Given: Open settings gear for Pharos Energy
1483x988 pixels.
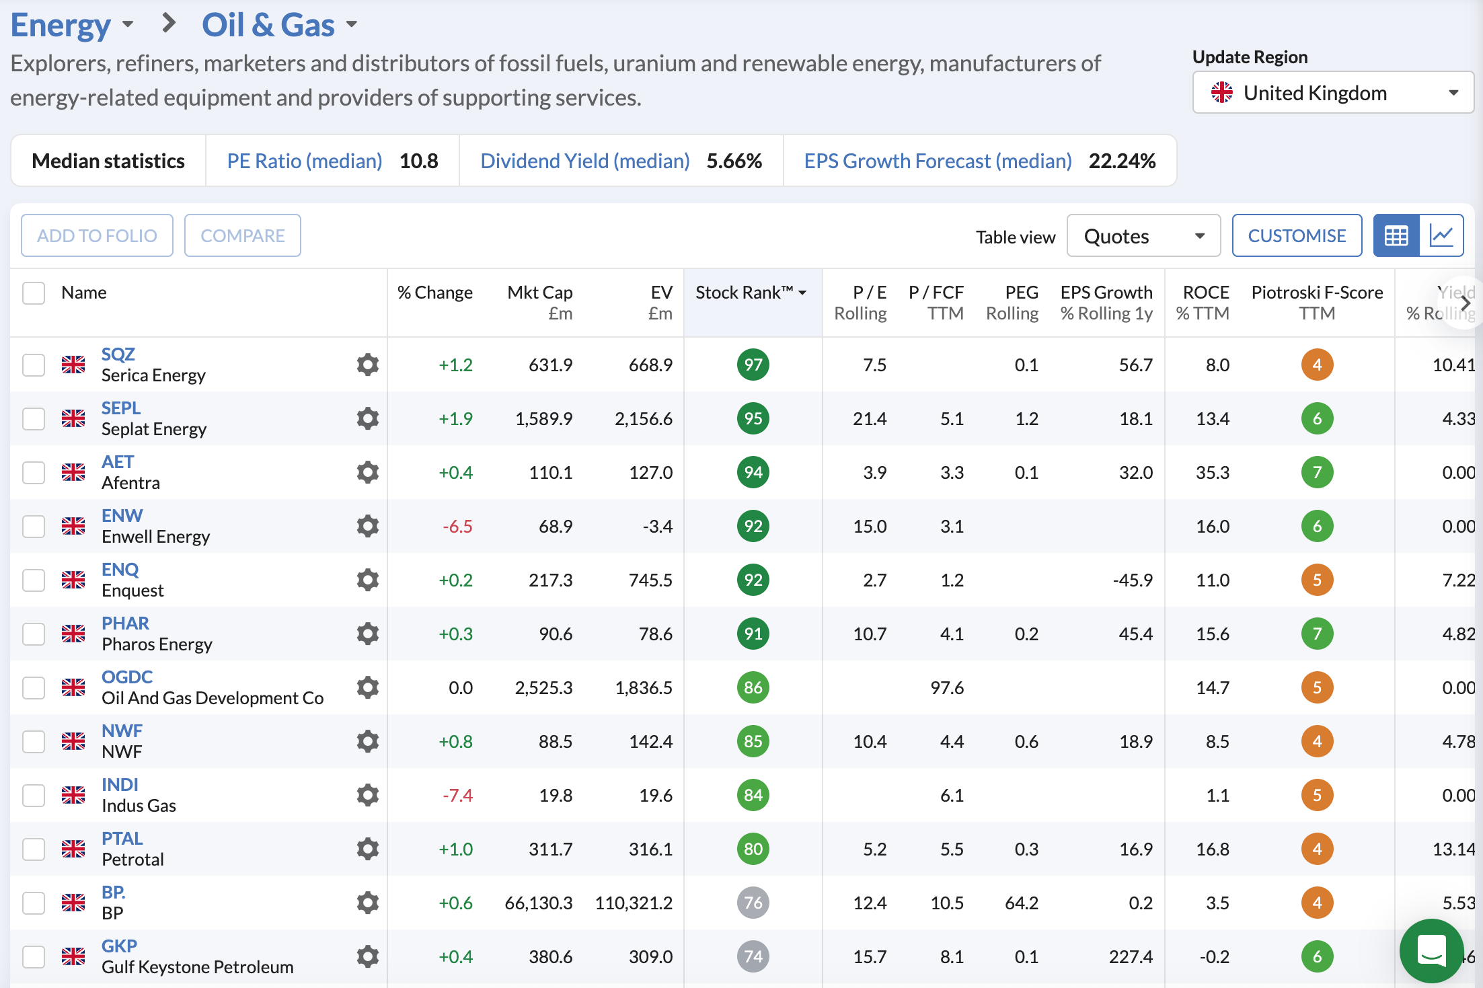Looking at the screenshot, I should (x=367, y=634).
